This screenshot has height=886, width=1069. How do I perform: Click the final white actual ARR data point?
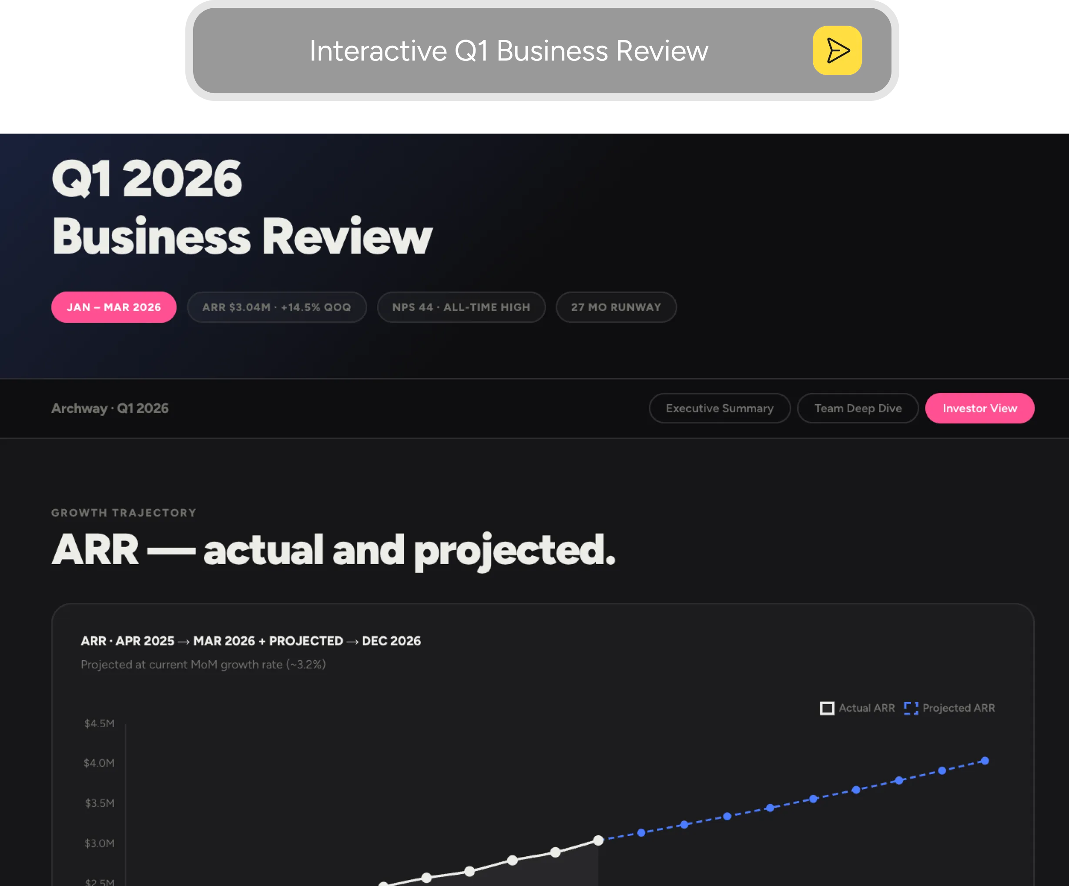coord(599,840)
